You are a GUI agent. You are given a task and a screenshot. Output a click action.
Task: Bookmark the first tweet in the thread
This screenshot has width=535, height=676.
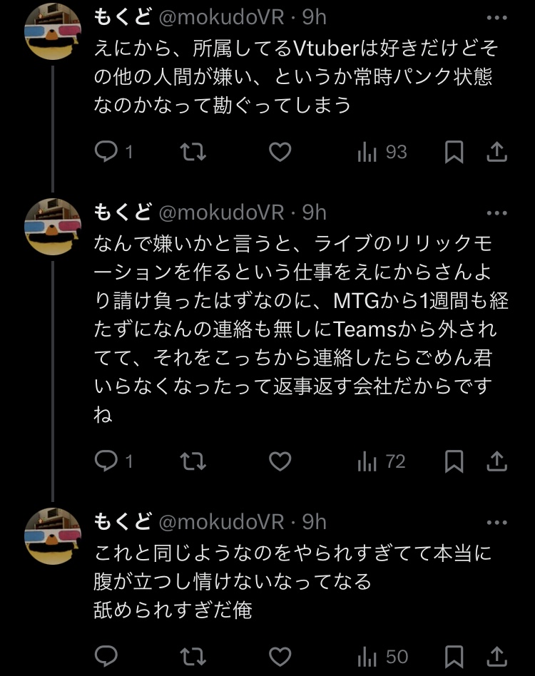pos(454,152)
